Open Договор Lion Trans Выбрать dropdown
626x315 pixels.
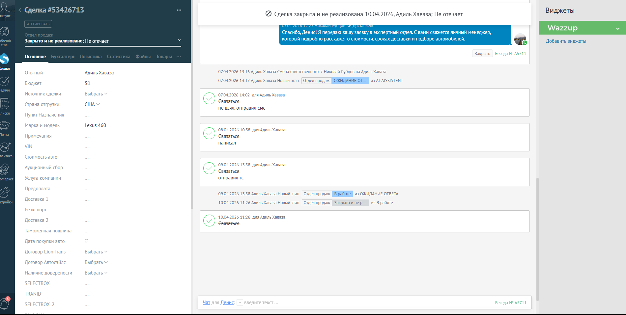coord(96,252)
